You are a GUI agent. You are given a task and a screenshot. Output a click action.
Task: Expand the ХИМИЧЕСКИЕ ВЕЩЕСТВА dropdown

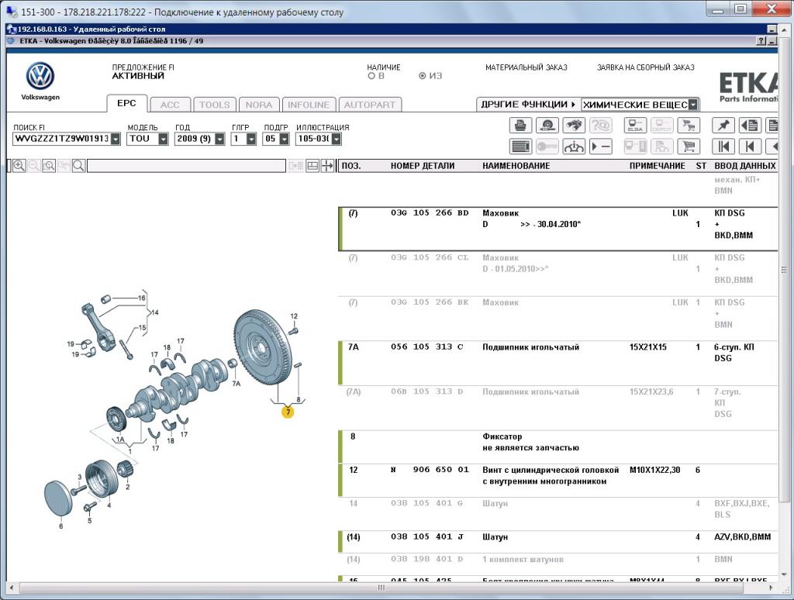click(x=693, y=105)
